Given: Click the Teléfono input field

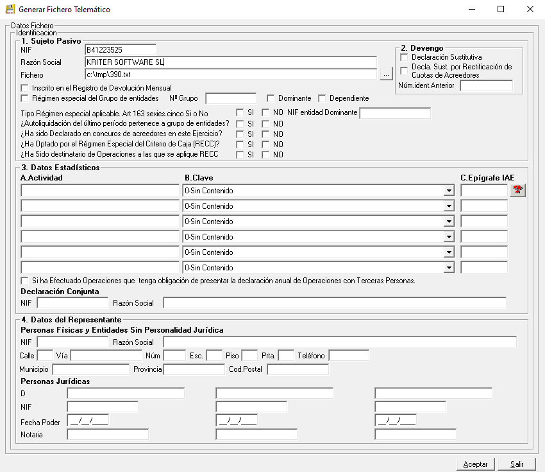Looking at the screenshot, I should (349, 355).
